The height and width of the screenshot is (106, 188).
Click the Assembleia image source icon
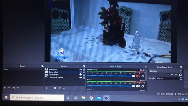click(x=46, y=69)
